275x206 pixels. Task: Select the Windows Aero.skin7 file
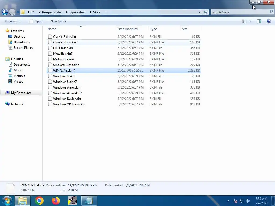tap(124, 93)
